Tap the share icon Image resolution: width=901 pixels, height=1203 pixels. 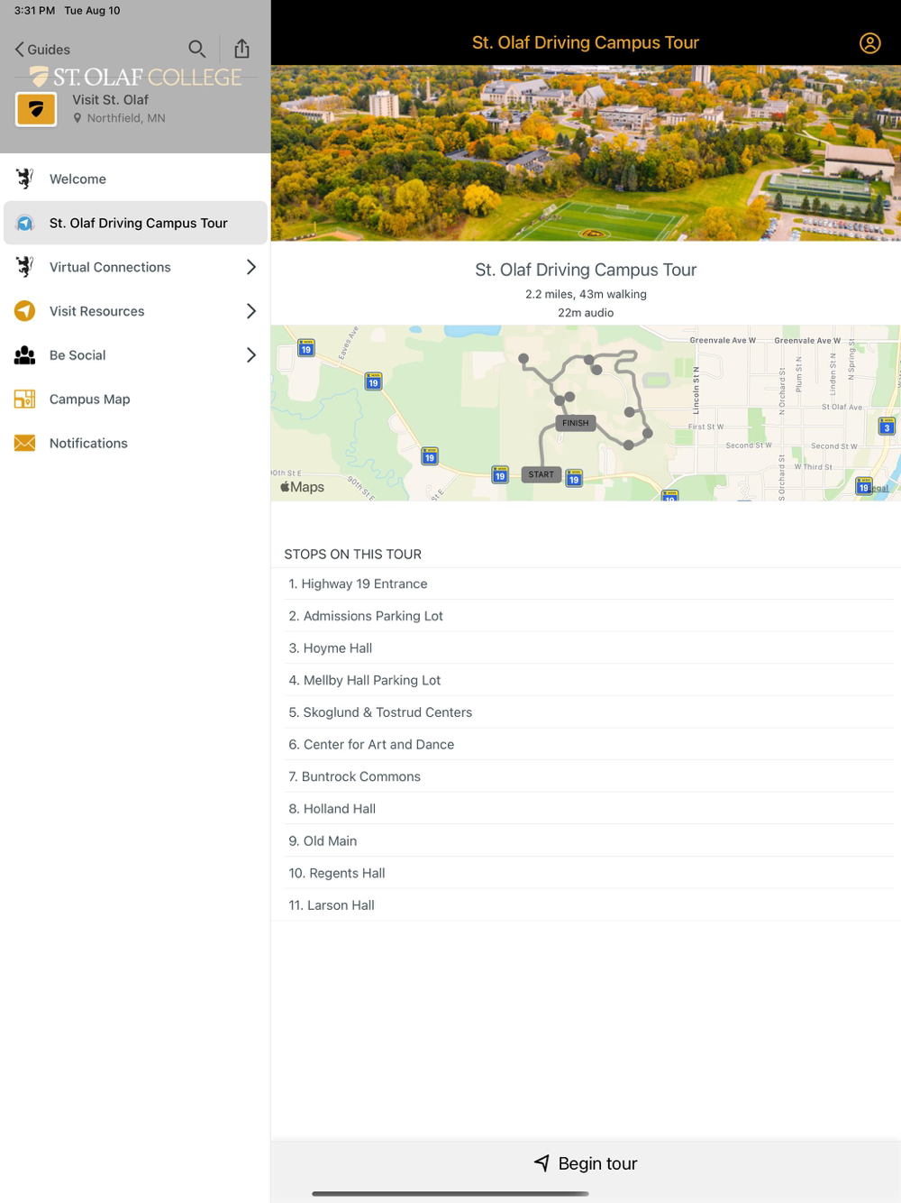click(241, 49)
